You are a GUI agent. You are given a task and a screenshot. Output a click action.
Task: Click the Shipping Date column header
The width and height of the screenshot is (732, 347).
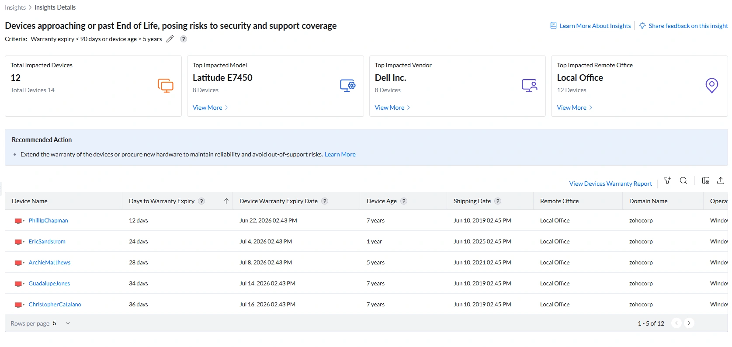472,201
